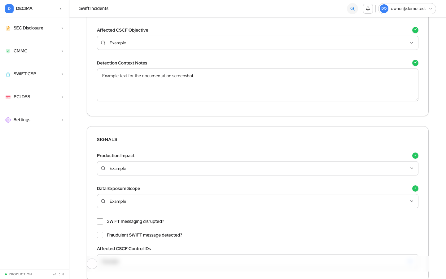The image size is (446, 279).
Task: Click the PRODUCTION environment status label
Action: point(20,274)
